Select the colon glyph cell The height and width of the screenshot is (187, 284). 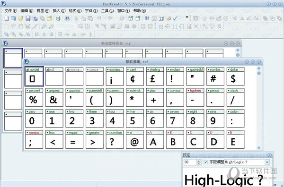[x=235, y=119]
